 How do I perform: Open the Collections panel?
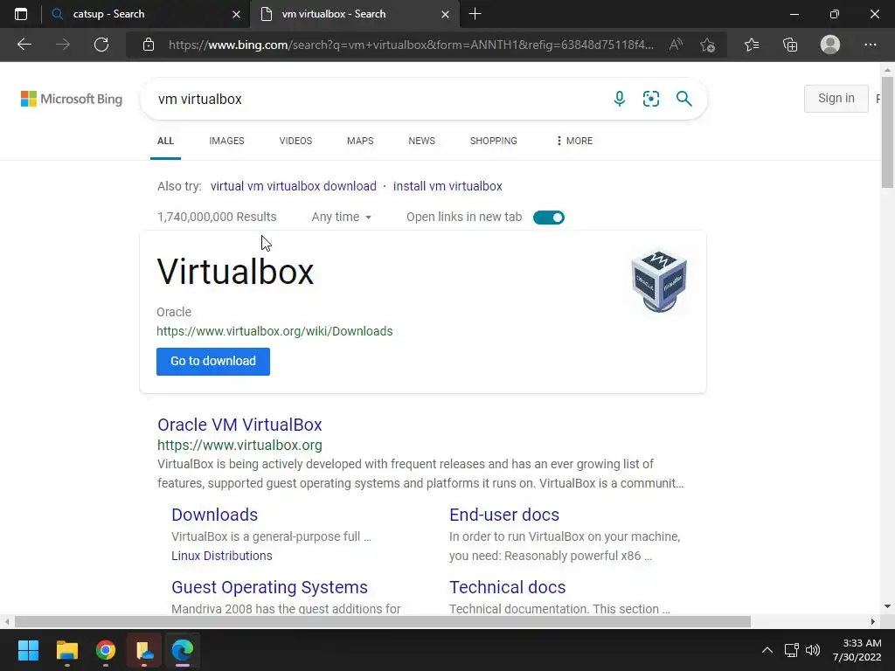[790, 45]
